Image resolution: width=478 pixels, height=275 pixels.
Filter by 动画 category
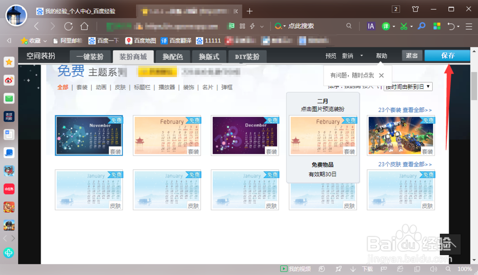[101, 87]
